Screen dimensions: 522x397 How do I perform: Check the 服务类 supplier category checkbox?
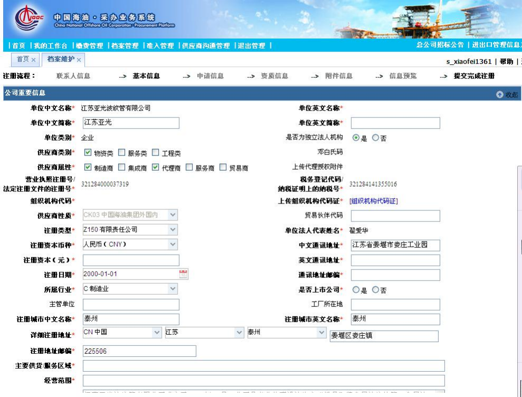click(121, 153)
